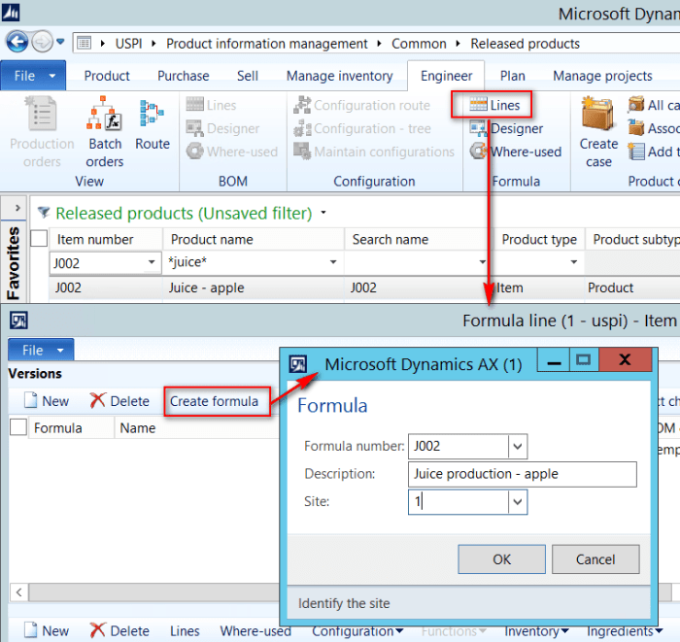The width and height of the screenshot is (680, 642).
Task: Open Search name filter dropdown
Action: pyautogui.click(x=482, y=262)
